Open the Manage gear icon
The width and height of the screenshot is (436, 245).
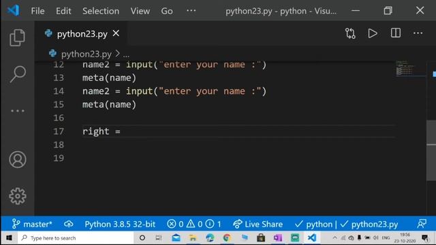18,196
